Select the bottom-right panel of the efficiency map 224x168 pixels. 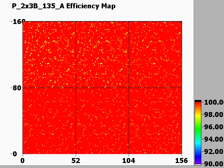(155, 121)
